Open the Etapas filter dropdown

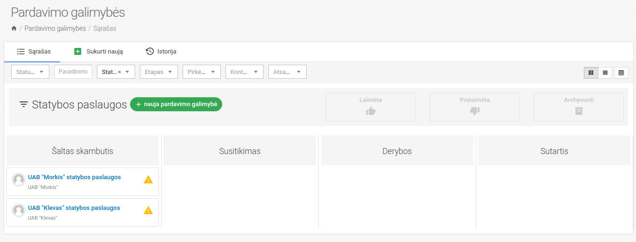(158, 72)
